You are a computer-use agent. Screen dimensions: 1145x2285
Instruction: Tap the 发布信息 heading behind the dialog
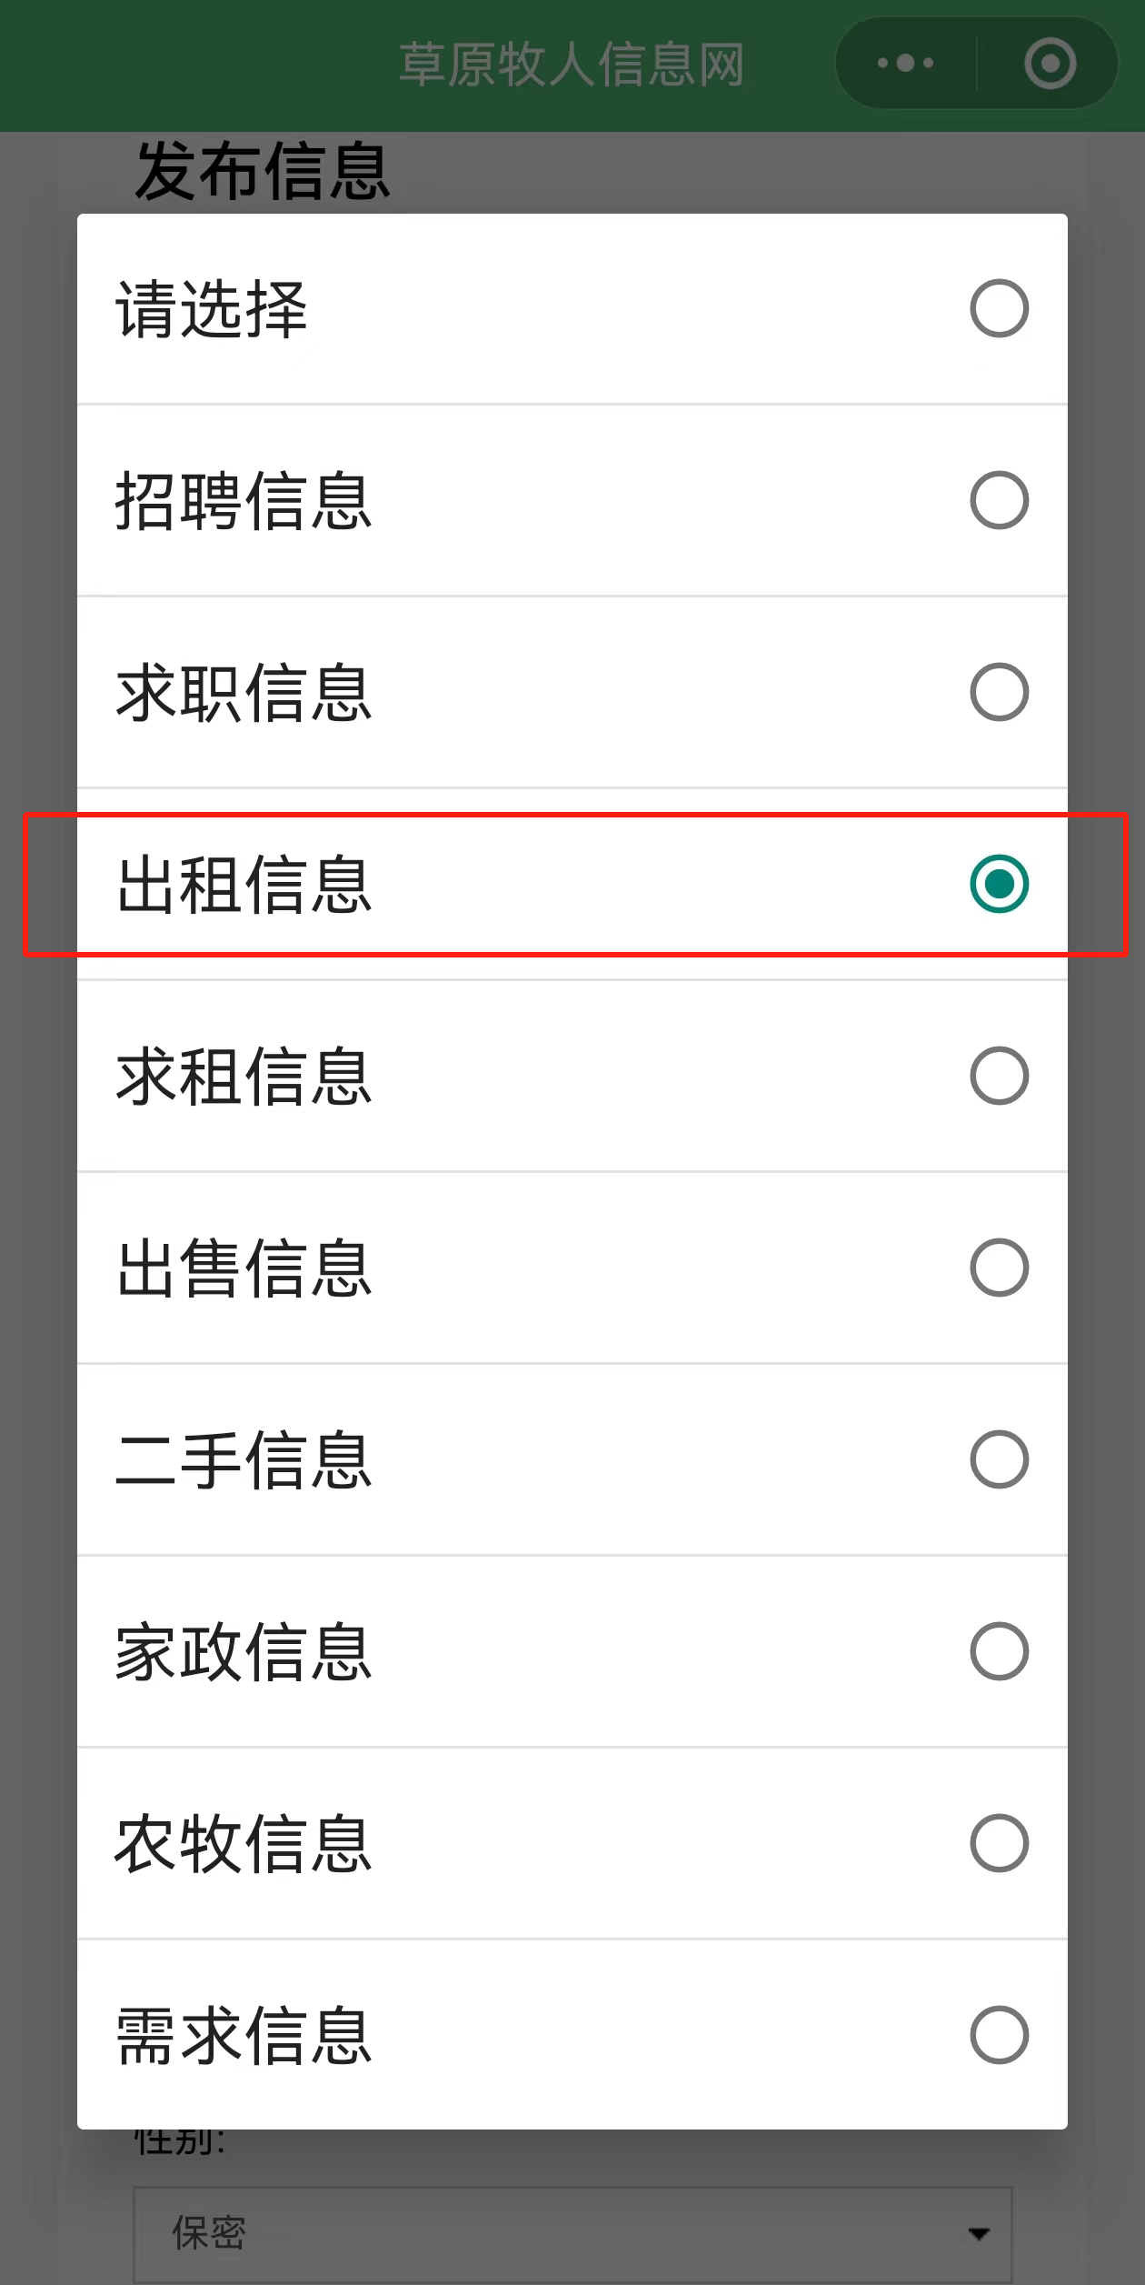point(263,171)
